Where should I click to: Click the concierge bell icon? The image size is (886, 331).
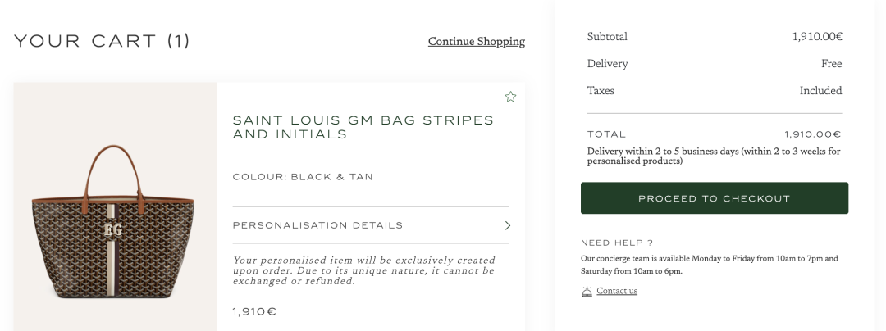(587, 291)
